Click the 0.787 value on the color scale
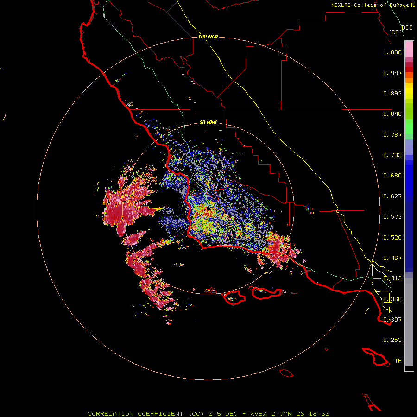This screenshot has width=417, height=417. [x=392, y=134]
